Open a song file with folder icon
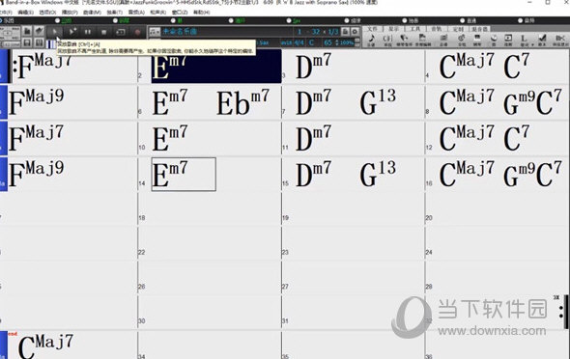This screenshot has height=359, width=570. point(27,32)
